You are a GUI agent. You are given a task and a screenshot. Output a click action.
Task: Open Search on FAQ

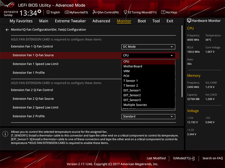pos(212,158)
